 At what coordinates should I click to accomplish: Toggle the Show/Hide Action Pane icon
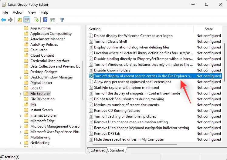[53, 20]
